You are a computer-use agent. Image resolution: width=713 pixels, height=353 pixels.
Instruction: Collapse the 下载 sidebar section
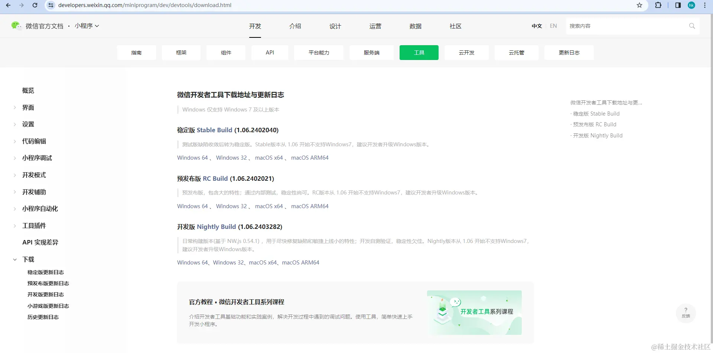point(15,260)
